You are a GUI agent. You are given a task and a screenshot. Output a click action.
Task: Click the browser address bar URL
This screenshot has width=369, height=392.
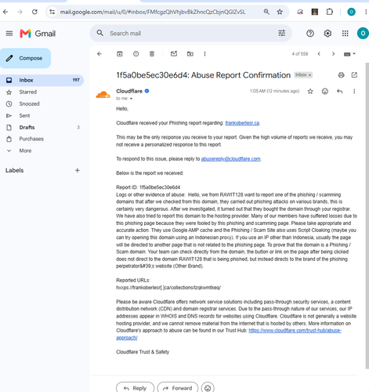coord(153,12)
